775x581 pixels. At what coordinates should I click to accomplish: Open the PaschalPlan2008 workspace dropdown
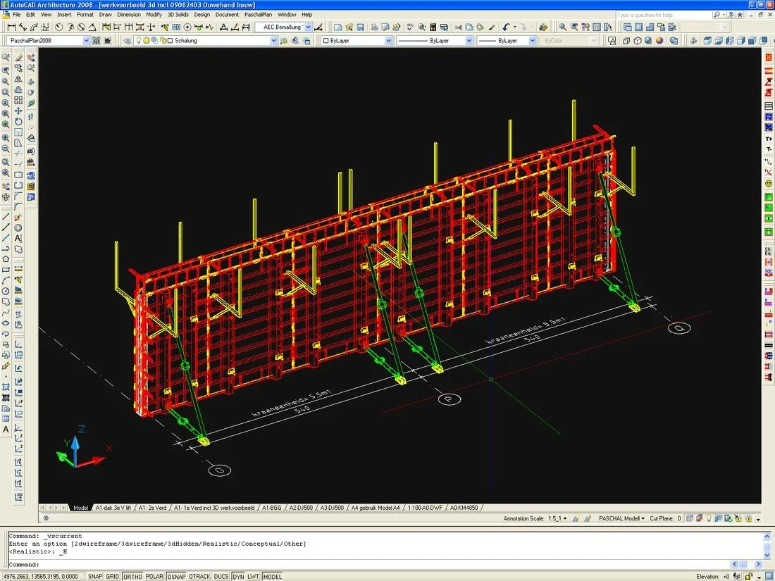point(87,41)
